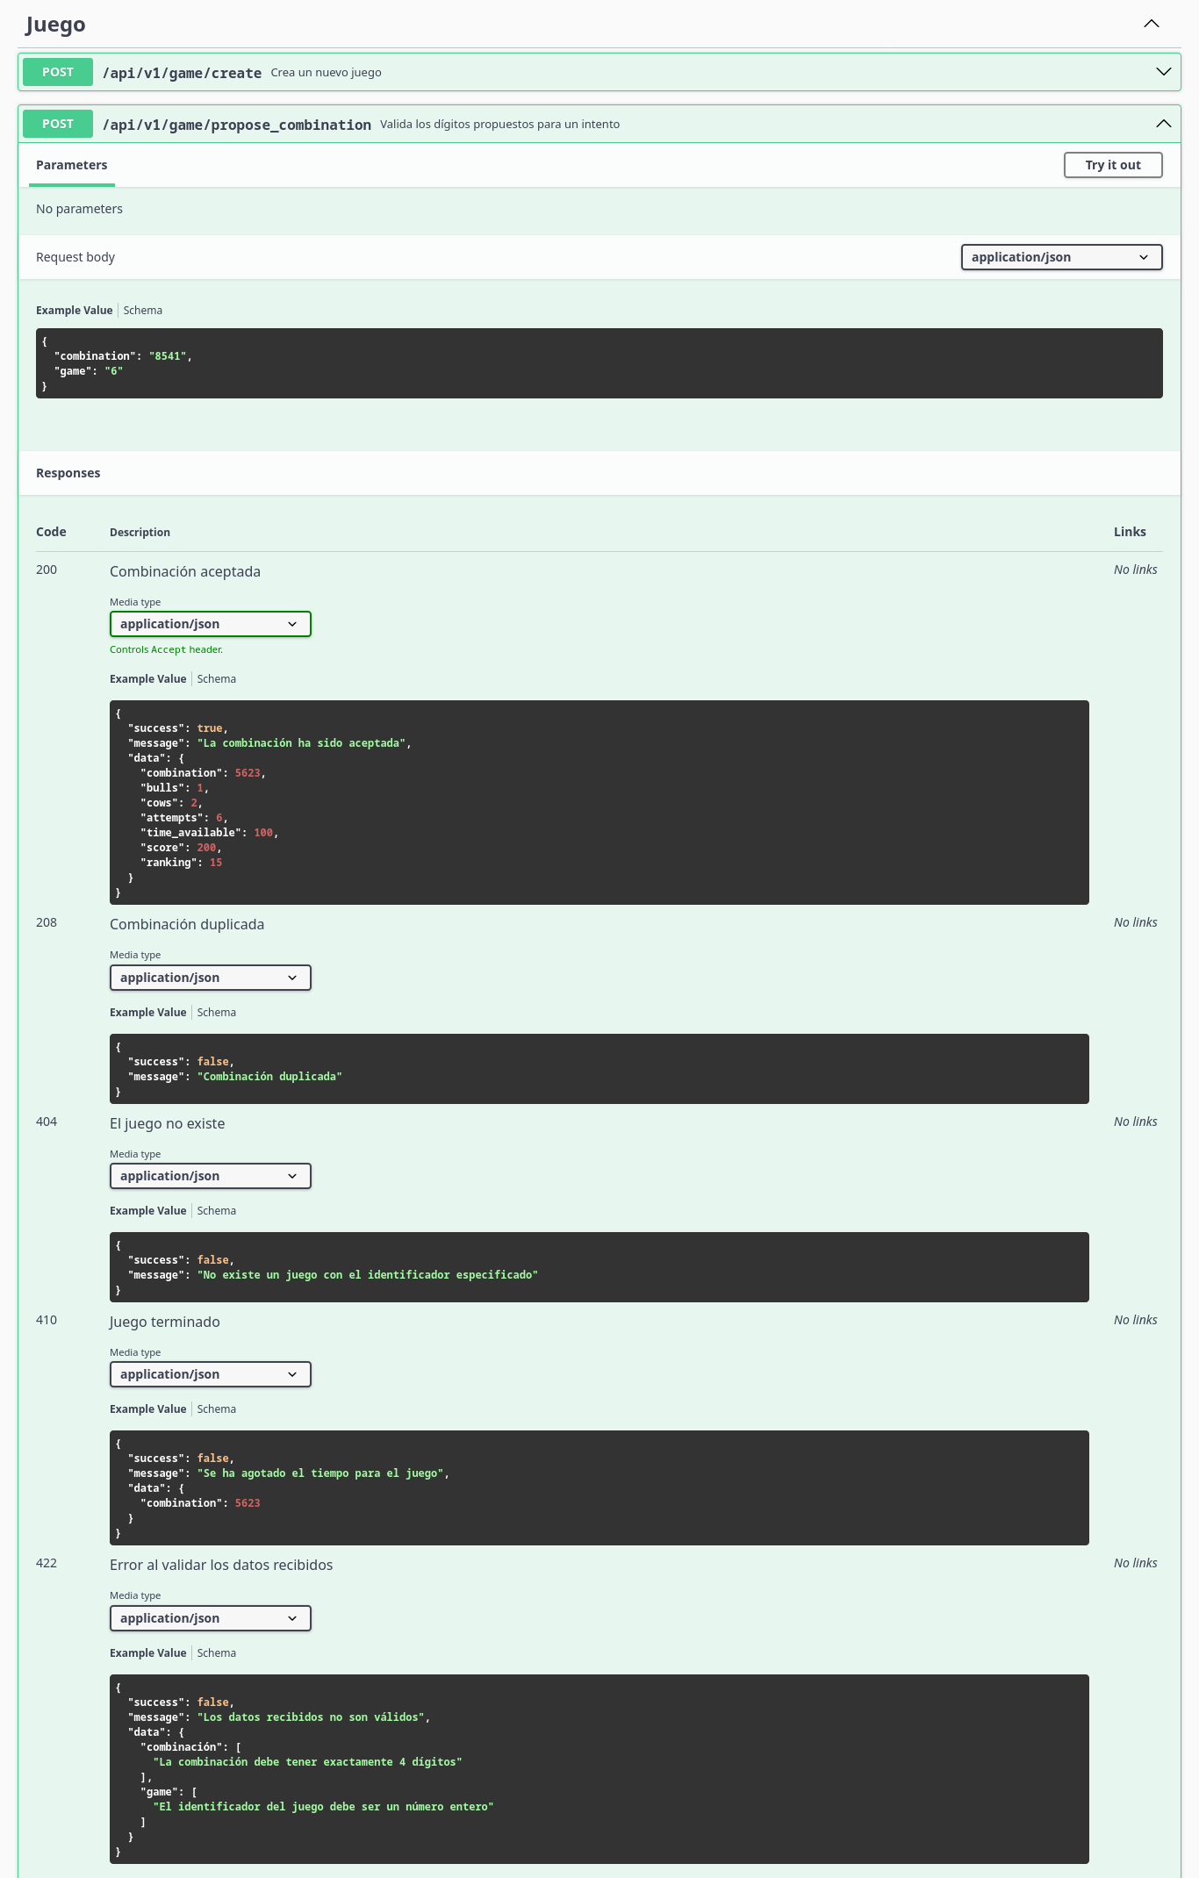
Task: Click the Try it out button
Action: 1112,165
